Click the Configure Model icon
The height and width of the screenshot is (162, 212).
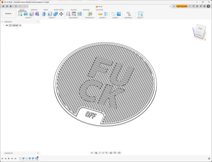point(68,14)
